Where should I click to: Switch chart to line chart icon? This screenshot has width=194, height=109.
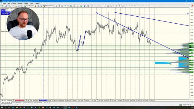pos(62,6)
